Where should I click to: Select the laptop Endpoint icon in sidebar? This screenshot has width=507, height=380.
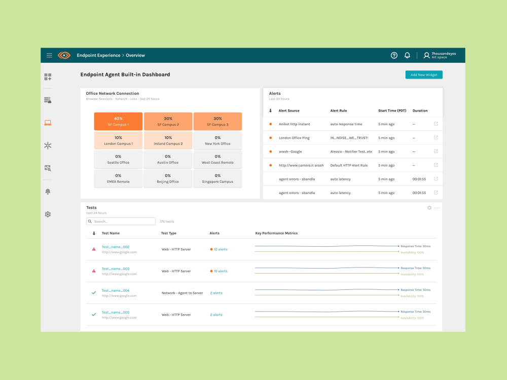pos(48,123)
